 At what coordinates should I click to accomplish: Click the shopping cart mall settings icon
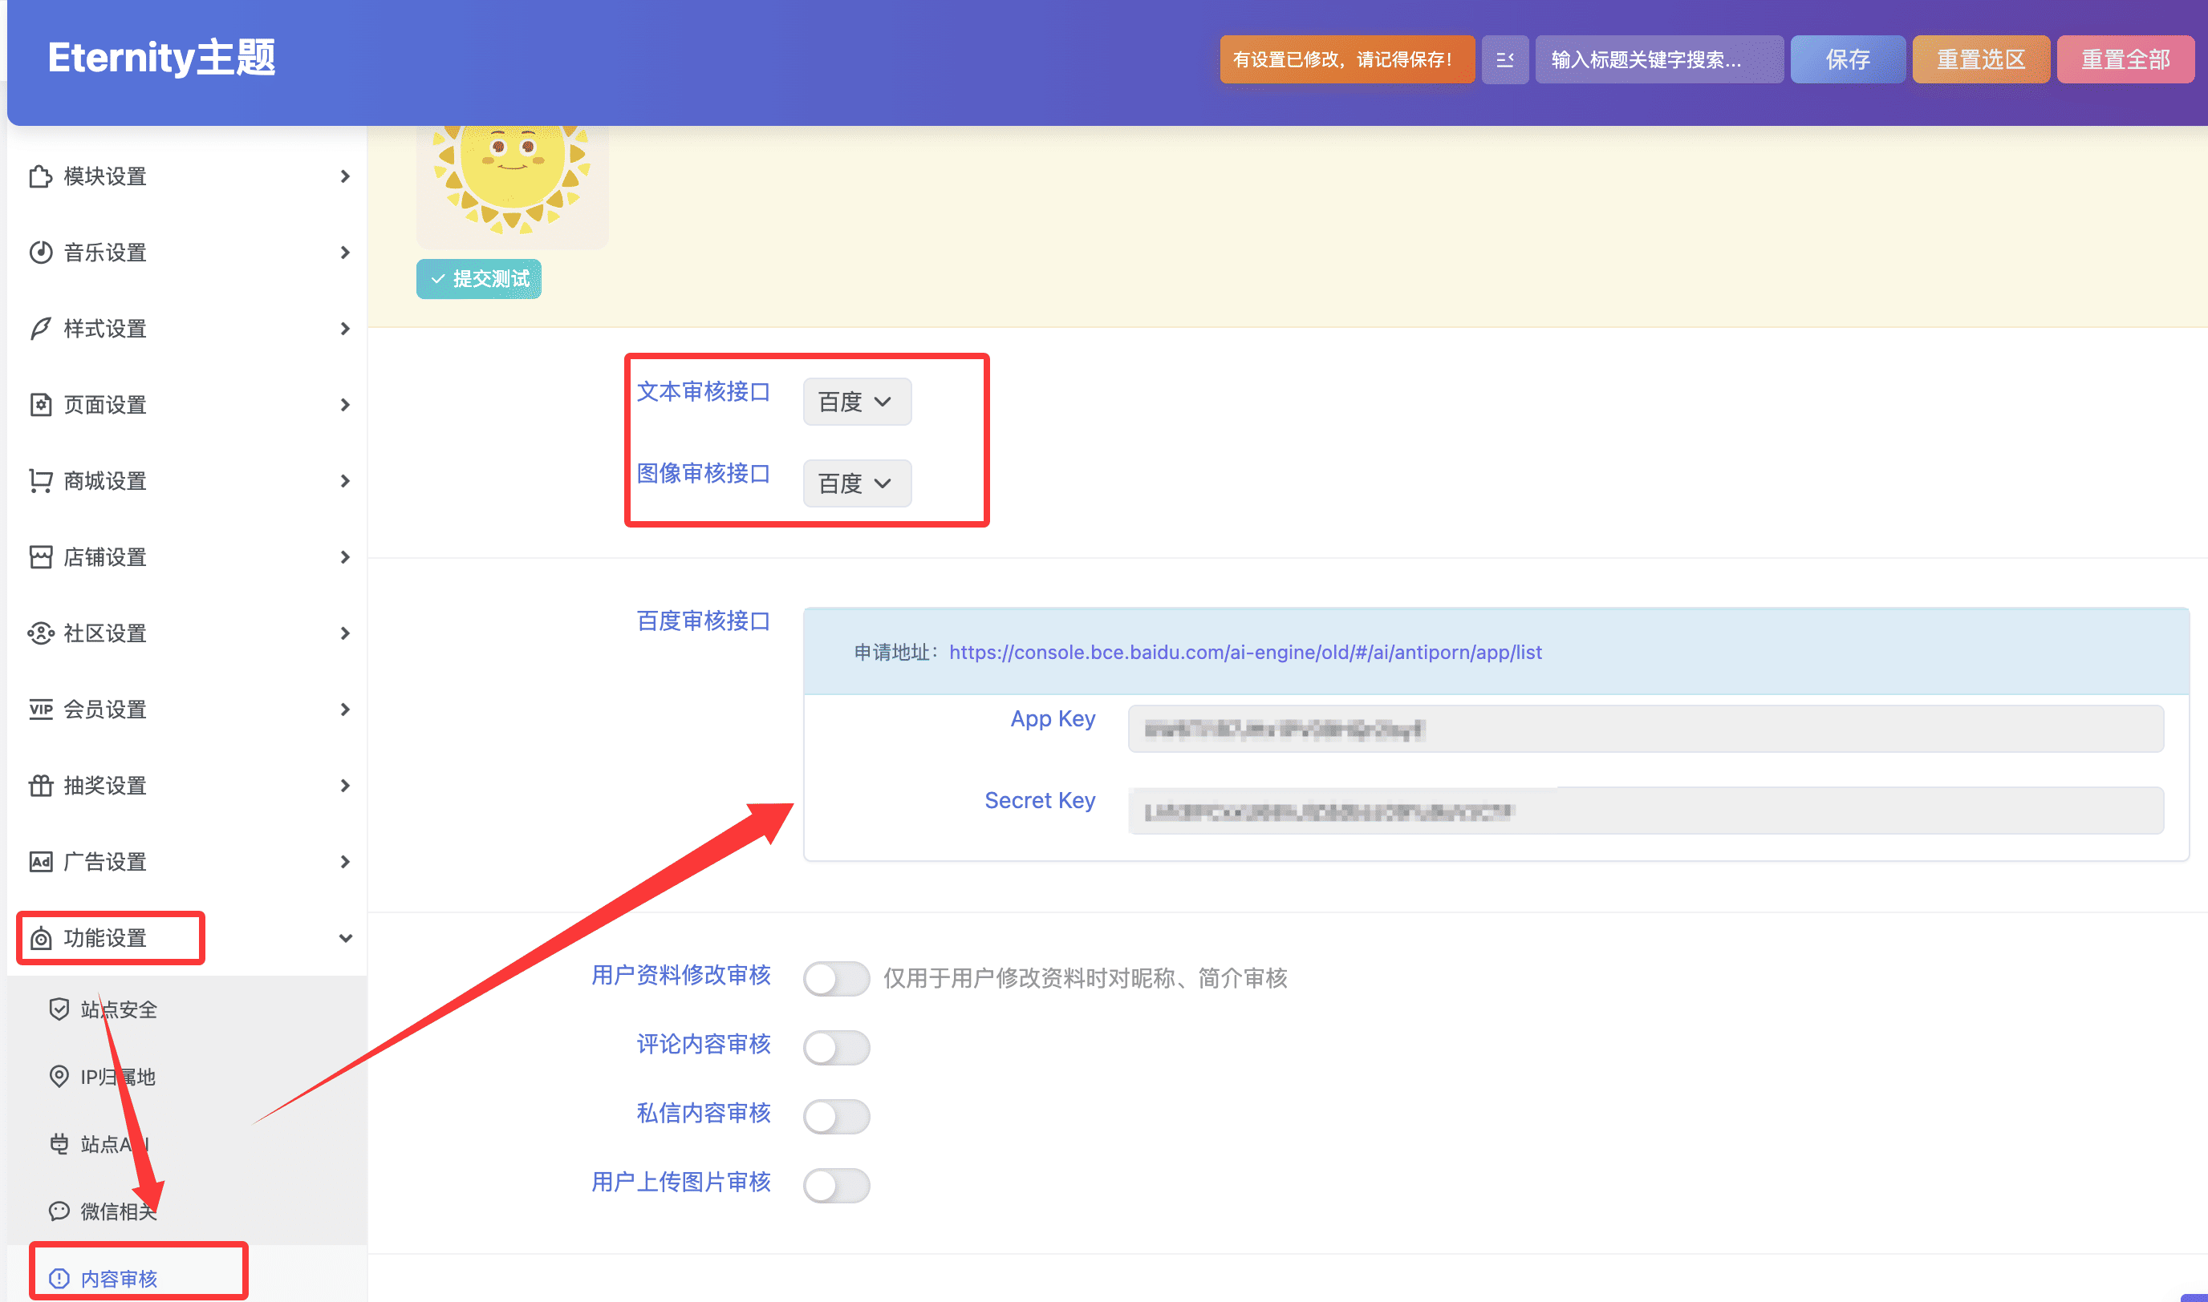pyautogui.click(x=40, y=481)
